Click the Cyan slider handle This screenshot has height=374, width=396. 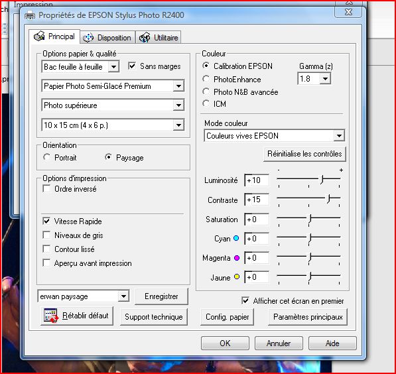pyautogui.click(x=310, y=238)
